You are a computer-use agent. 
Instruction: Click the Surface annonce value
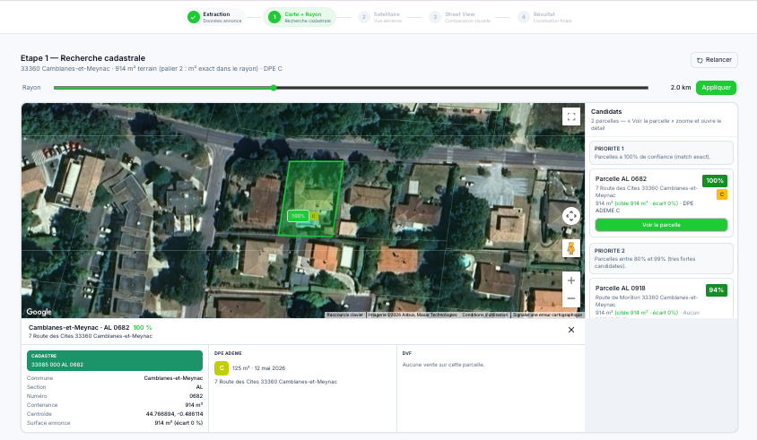(x=178, y=423)
